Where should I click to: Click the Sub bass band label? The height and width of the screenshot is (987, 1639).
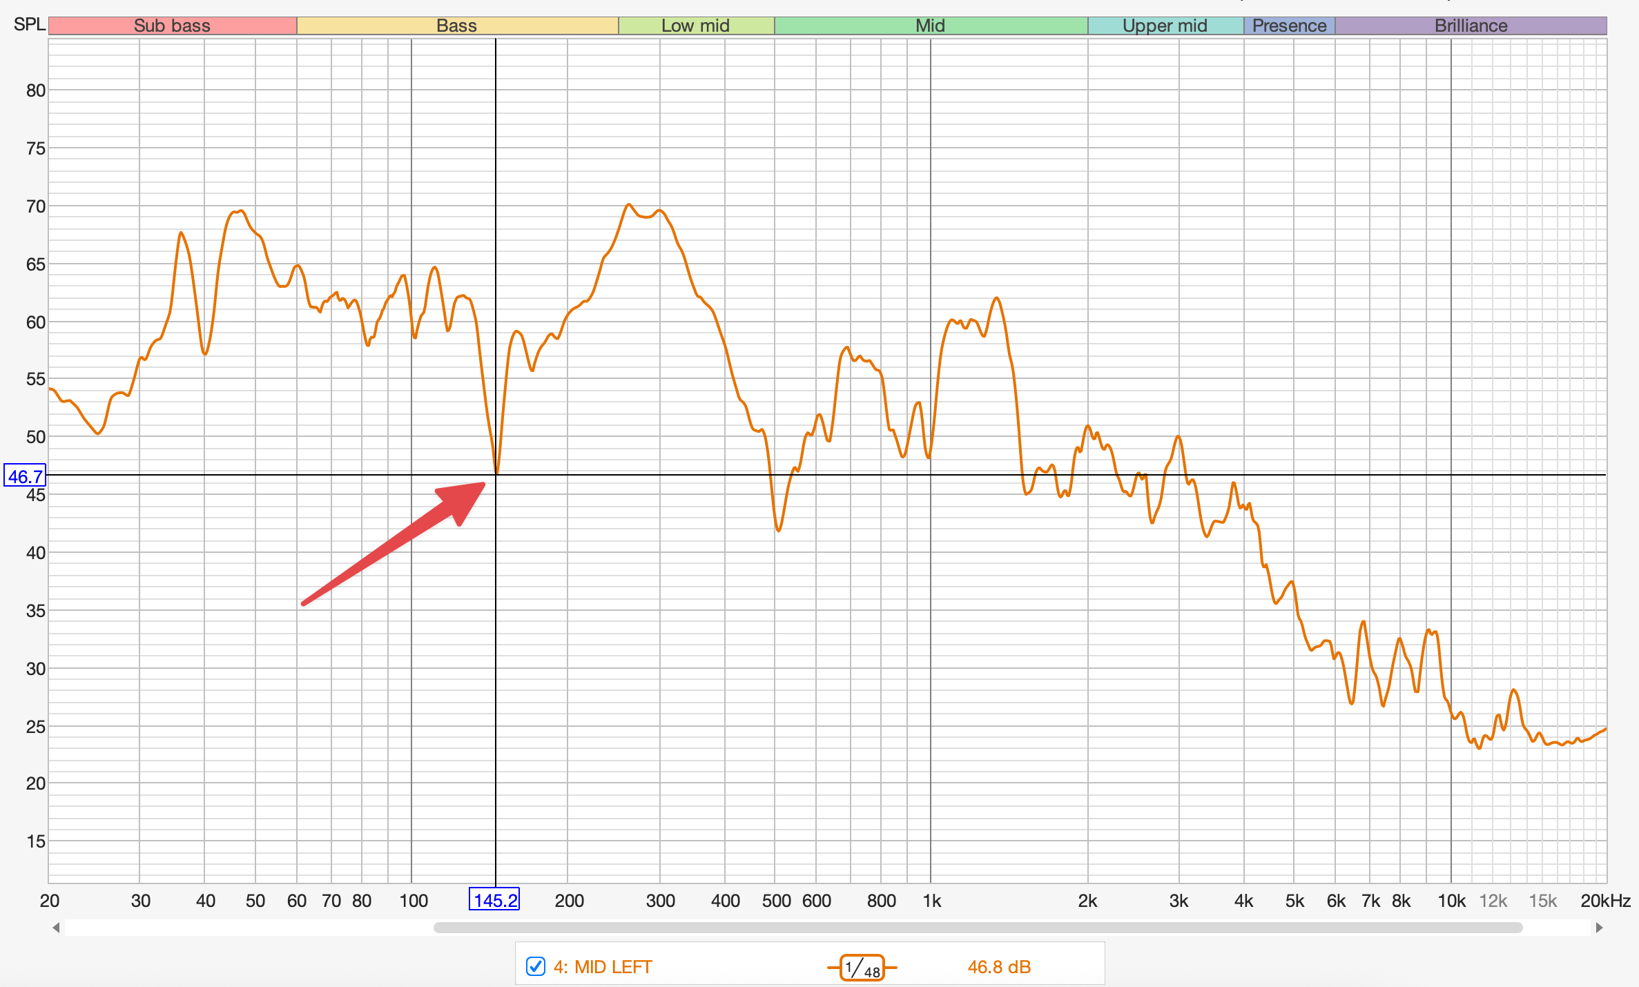tap(172, 26)
